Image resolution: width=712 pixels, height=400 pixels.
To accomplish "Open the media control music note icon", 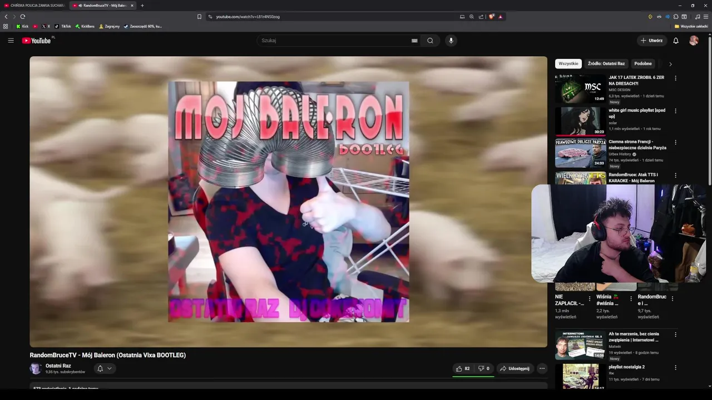I will coord(698,17).
